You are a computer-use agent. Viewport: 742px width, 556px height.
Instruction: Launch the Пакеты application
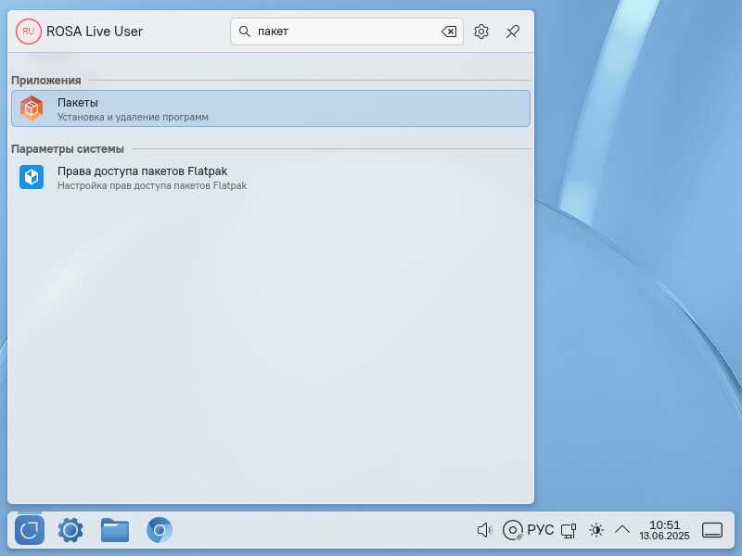pos(271,108)
